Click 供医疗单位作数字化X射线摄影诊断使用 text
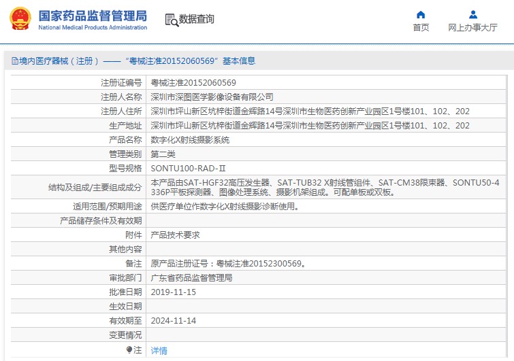Screen dimensions: 514x361 [225, 207]
